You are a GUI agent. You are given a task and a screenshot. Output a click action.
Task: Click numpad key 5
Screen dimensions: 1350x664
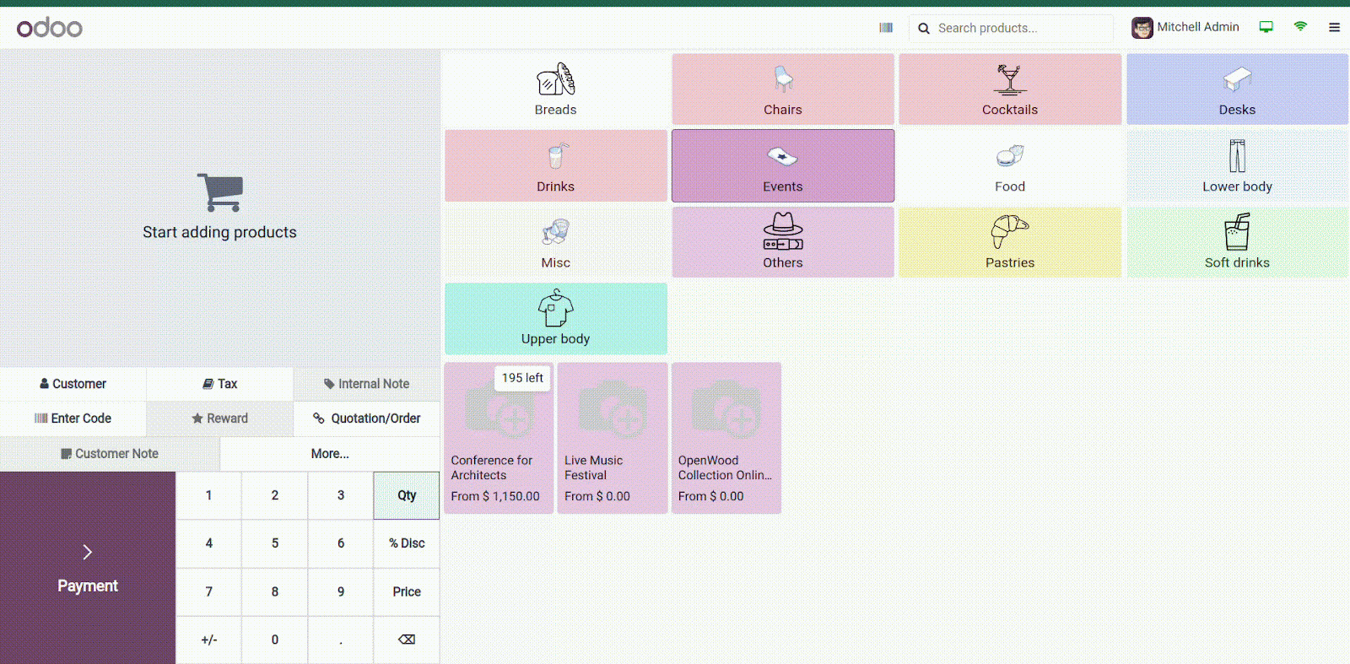275,543
